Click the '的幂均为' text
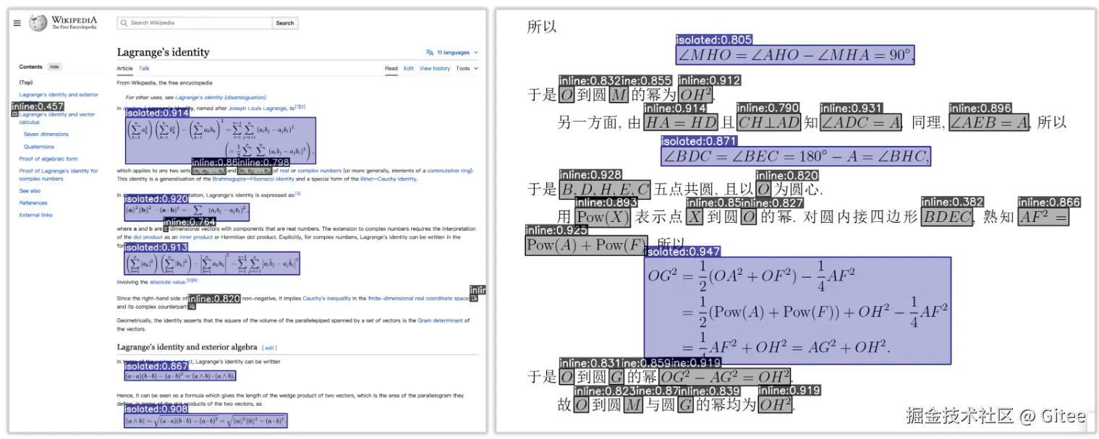 coord(726,405)
